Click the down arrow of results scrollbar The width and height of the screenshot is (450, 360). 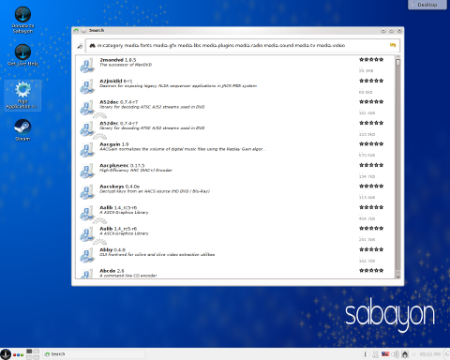397,276
